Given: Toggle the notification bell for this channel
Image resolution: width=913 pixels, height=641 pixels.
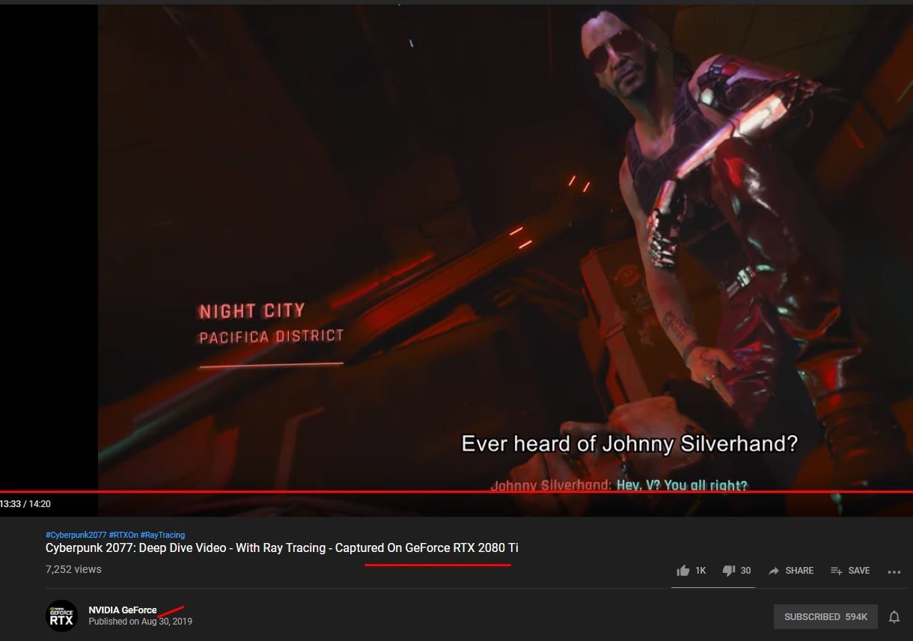Looking at the screenshot, I should pos(894,617).
